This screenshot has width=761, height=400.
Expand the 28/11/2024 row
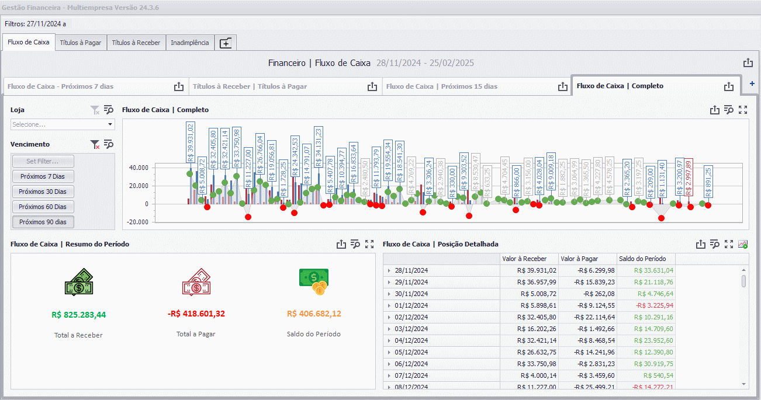coord(389,270)
